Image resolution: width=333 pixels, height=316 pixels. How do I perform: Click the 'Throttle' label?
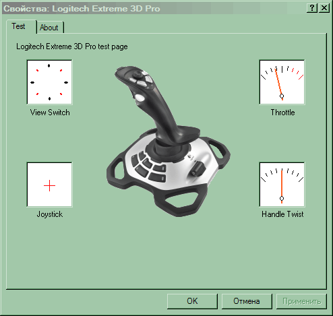(x=282, y=113)
